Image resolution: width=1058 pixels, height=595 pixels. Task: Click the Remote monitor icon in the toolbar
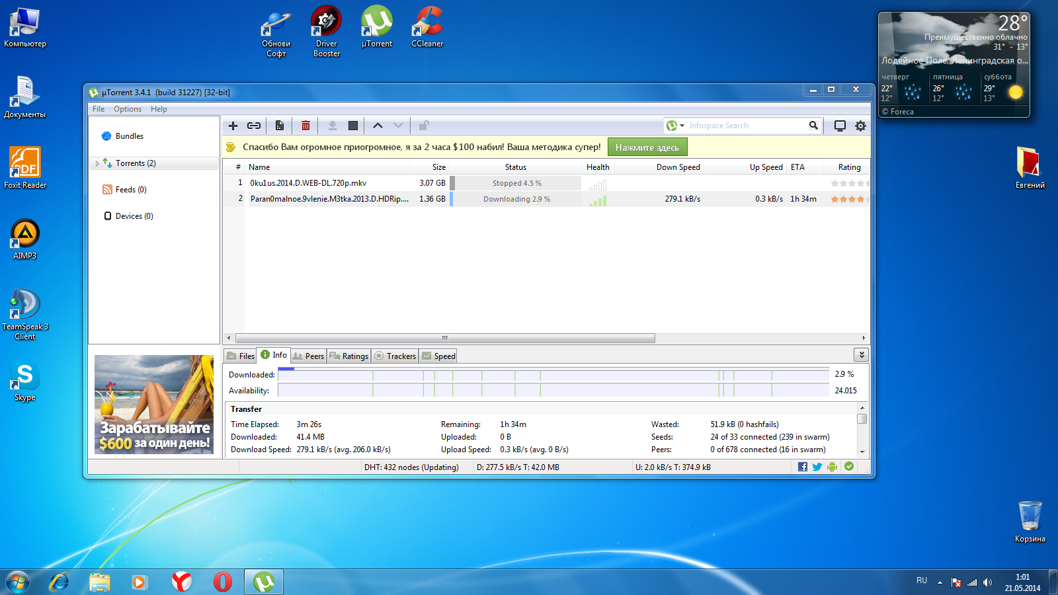coord(840,126)
